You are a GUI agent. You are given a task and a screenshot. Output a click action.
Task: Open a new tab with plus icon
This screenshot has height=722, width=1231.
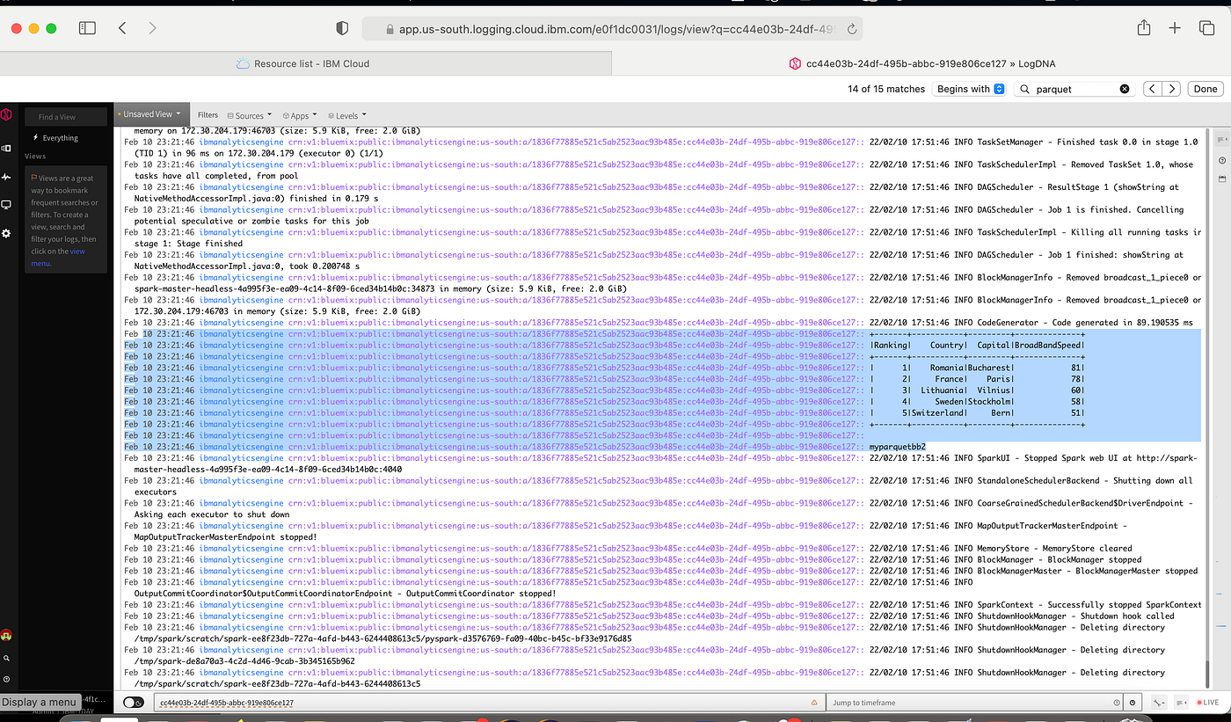point(1175,28)
